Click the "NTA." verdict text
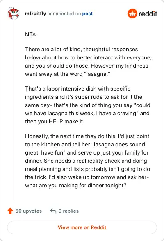Screen dimensions: 164x241 click(x=31, y=34)
